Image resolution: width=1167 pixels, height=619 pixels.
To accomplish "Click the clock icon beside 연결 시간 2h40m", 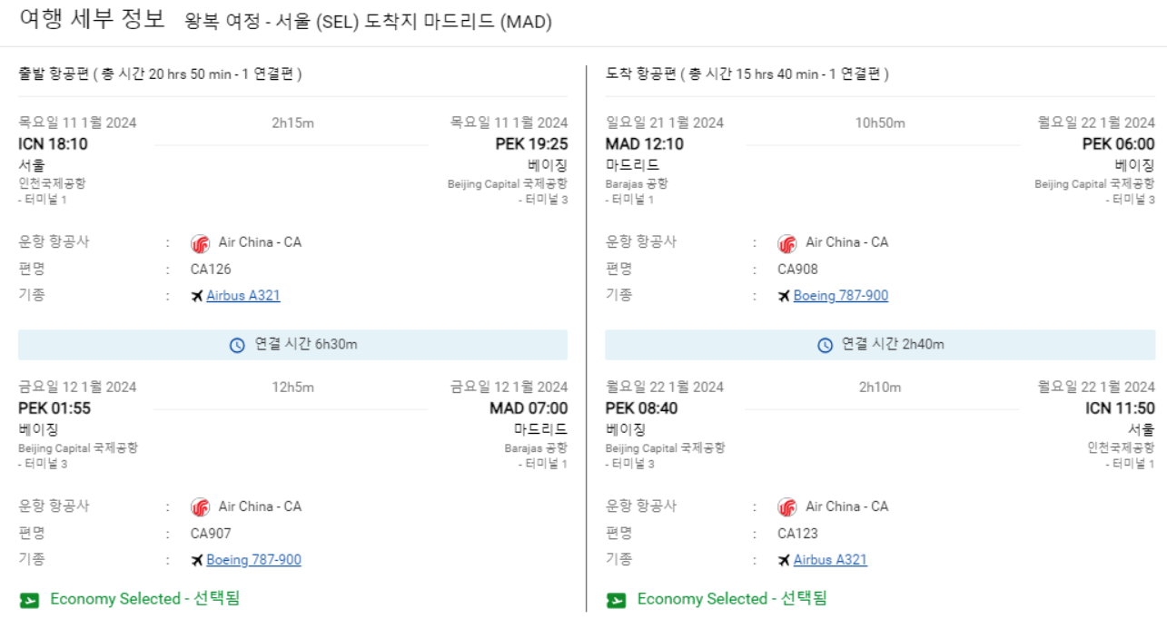I will pyautogui.click(x=825, y=346).
